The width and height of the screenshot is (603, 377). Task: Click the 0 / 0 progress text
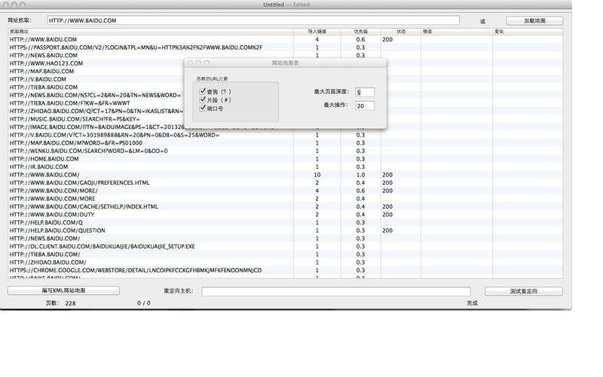point(144,303)
